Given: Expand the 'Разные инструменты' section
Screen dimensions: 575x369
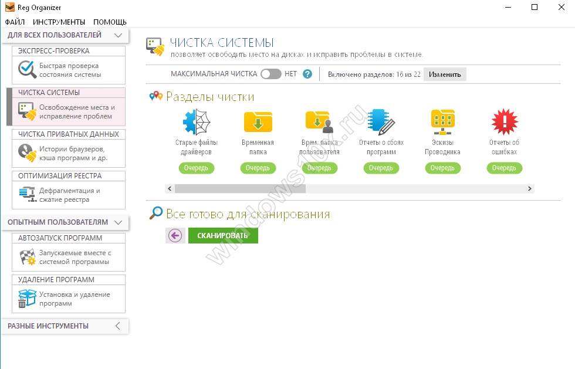Looking at the screenshot, I should (x=118, y=326).
